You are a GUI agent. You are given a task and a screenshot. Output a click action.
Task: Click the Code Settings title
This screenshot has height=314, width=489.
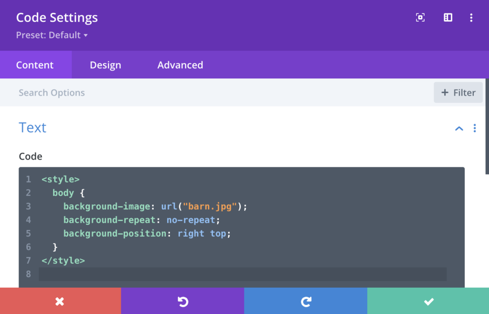coord(57,18)
